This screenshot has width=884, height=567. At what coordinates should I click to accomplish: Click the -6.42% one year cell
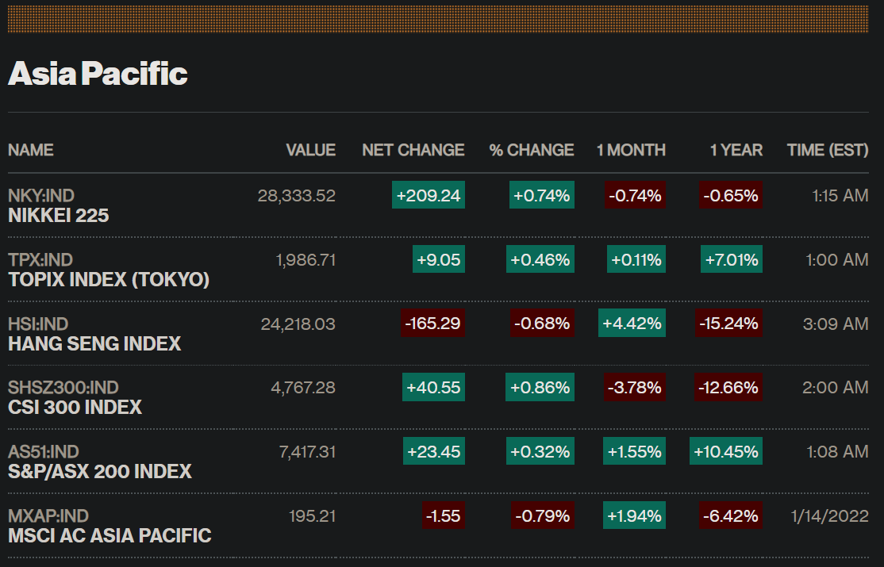[x=731, y=515]
